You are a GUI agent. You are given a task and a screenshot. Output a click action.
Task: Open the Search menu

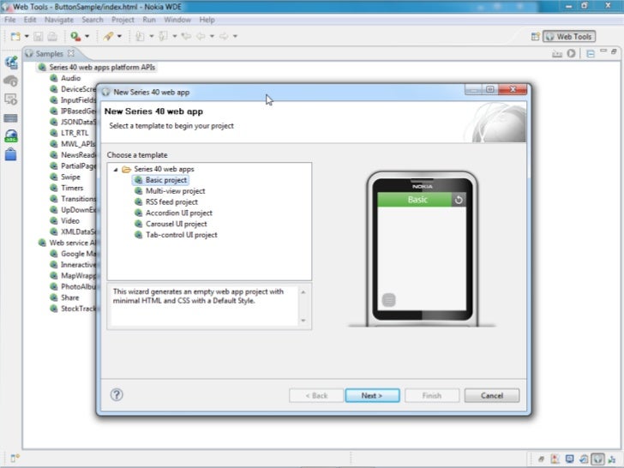pyautogui.click(x=93, y=20)
